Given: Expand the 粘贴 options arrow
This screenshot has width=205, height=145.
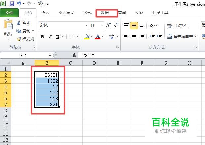Looking at the screenshot, I should coord(8,39).
